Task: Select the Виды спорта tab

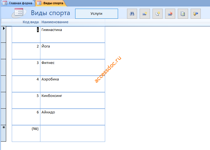Action: (x=51, y=3)
